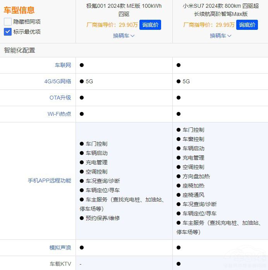Click 询底价 button for 极氪001
The width and height of the screenshot is (268, 270).
click(150, 25)
